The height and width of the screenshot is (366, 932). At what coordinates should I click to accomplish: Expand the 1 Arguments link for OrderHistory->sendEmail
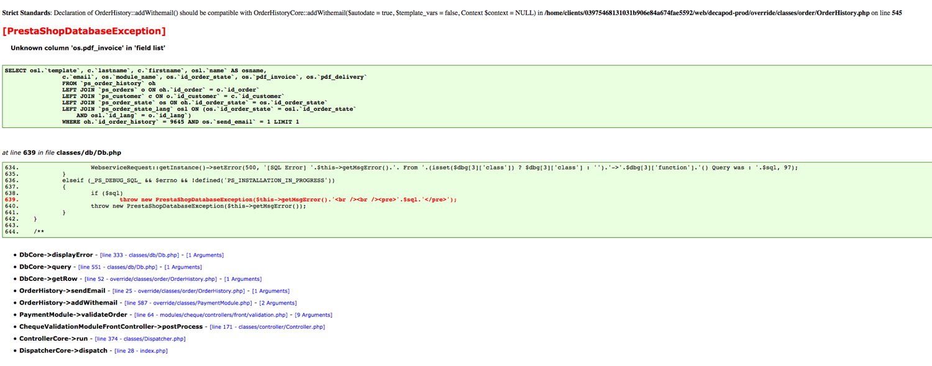point(271,291)
